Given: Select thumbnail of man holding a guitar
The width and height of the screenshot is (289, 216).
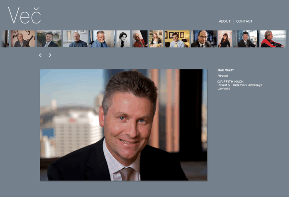Looking at the screenshot, I should pos(23,38).
